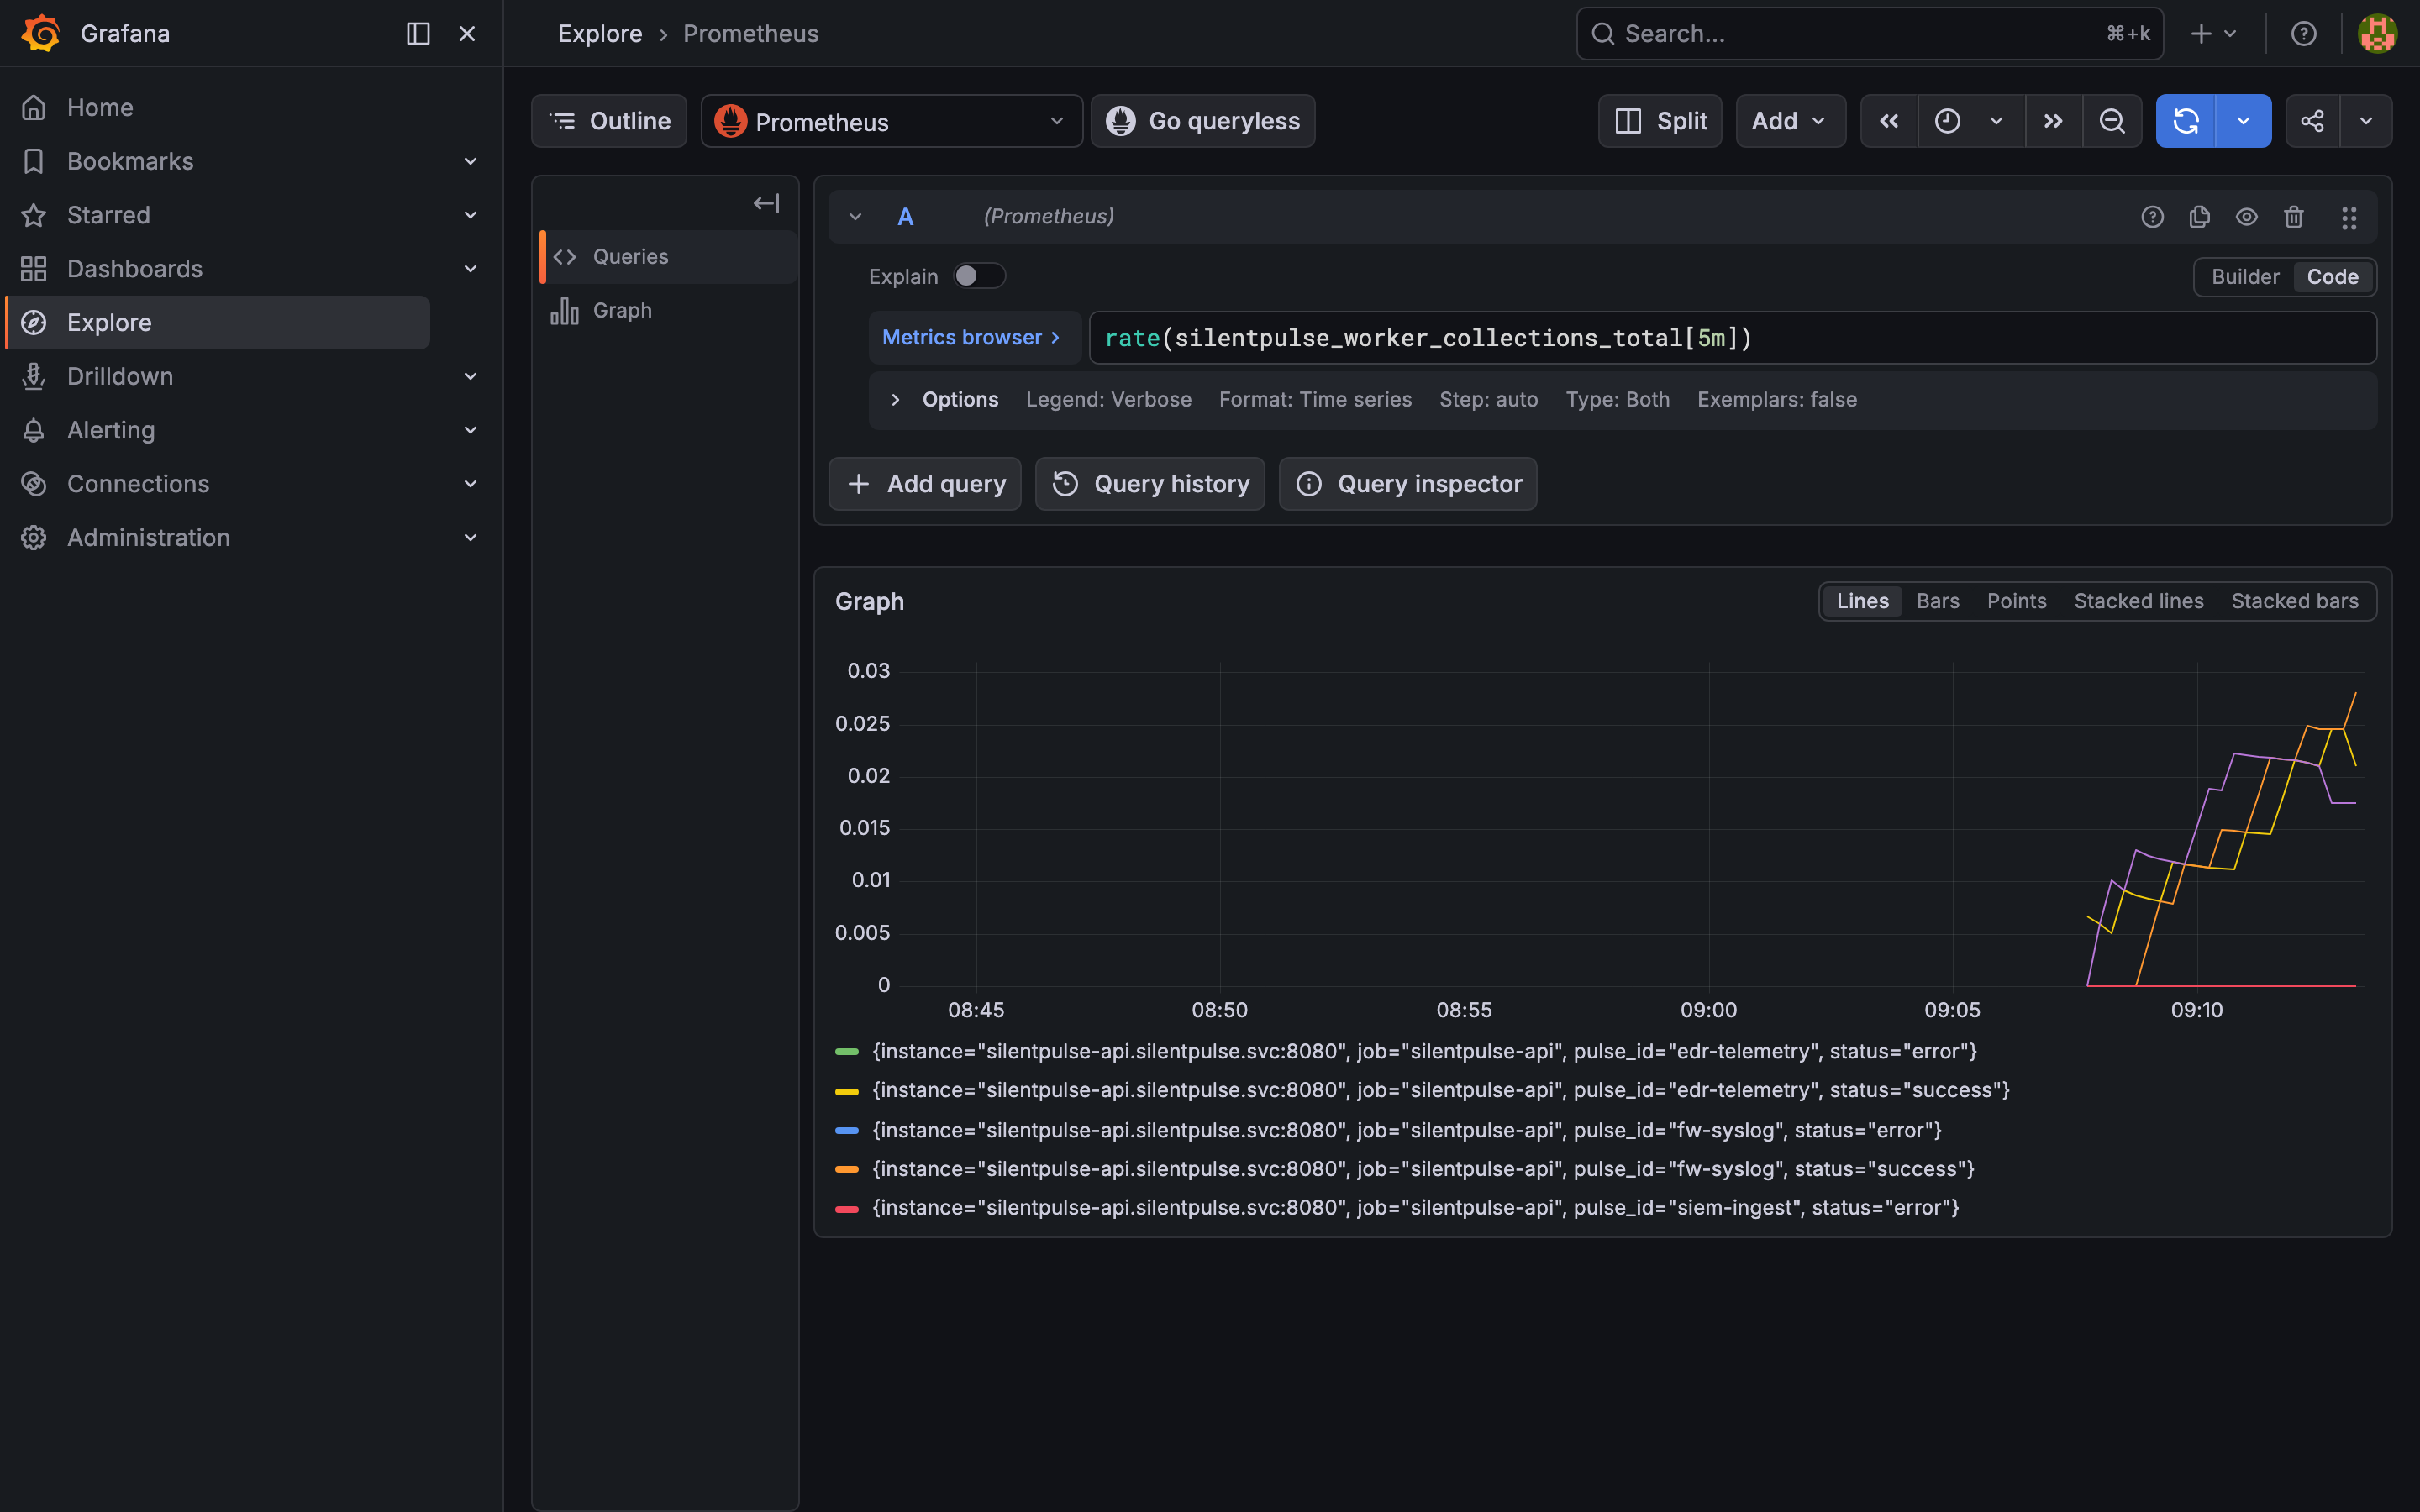Switch to Code query mode

[2332, 277]
